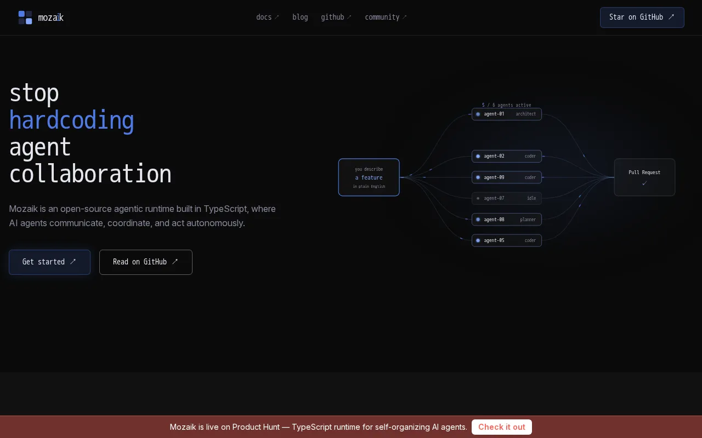Click the mozaik brand name text

coord(51,18)
